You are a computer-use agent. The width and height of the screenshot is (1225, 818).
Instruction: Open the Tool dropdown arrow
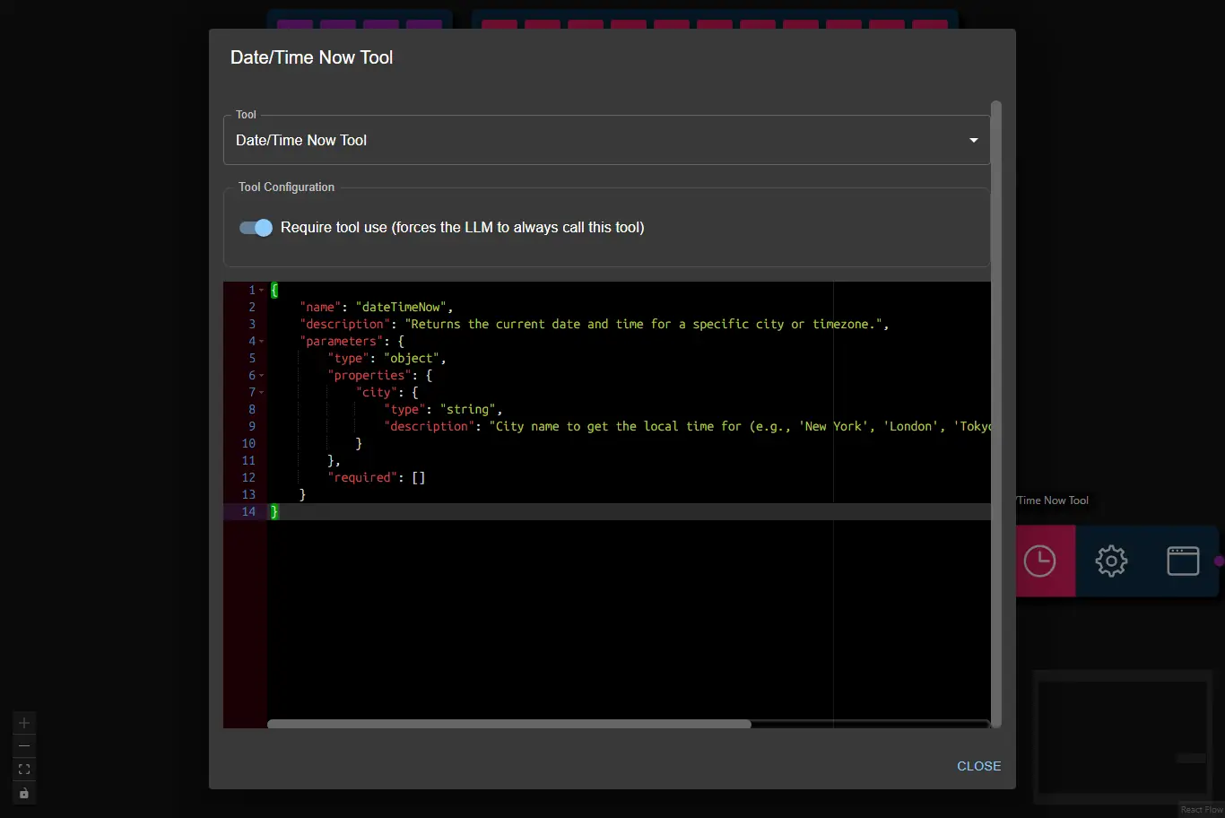coord(973,141)
